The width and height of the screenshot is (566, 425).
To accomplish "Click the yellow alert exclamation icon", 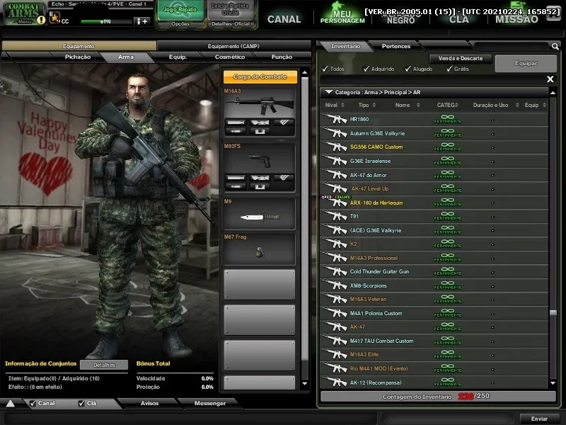I will tap(41, 20).
